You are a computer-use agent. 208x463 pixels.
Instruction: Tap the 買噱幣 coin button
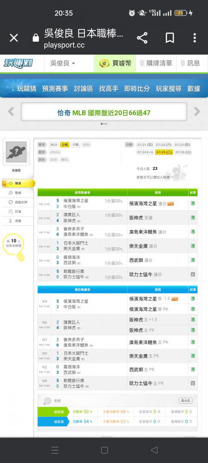coord(115,63)
